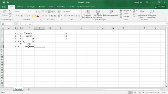The height and width of the screenshot is (94, 168).
Task: Open text orientation options
Action: (53, 11)
